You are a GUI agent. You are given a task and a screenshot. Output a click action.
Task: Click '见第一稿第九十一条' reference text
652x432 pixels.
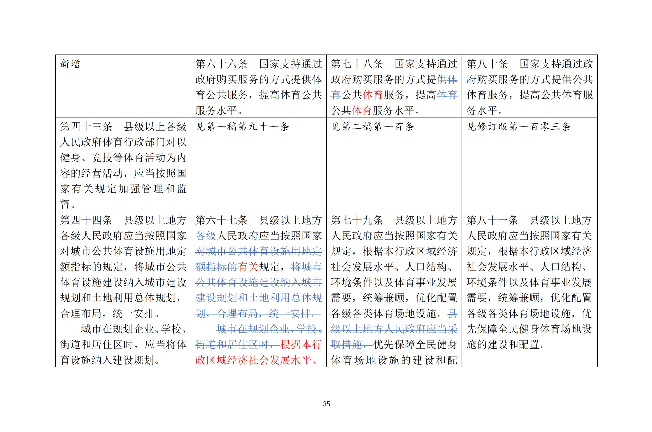[x=242, y=127]
